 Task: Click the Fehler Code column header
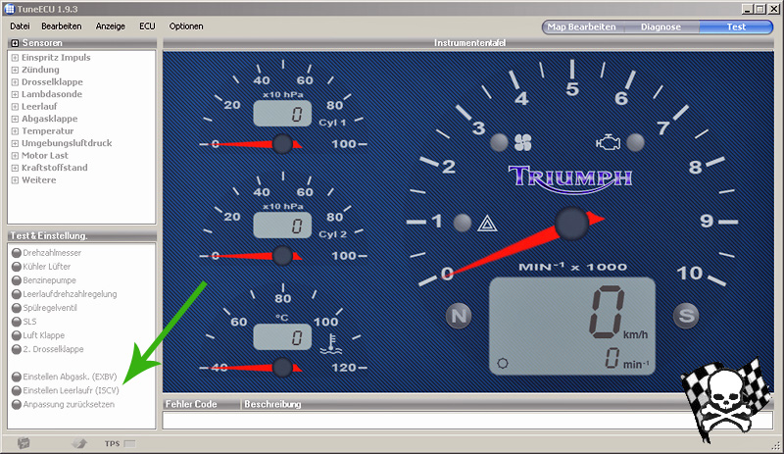coord(202,404)
